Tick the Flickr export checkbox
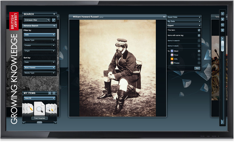Screen dimensions: 234x142 199,55
